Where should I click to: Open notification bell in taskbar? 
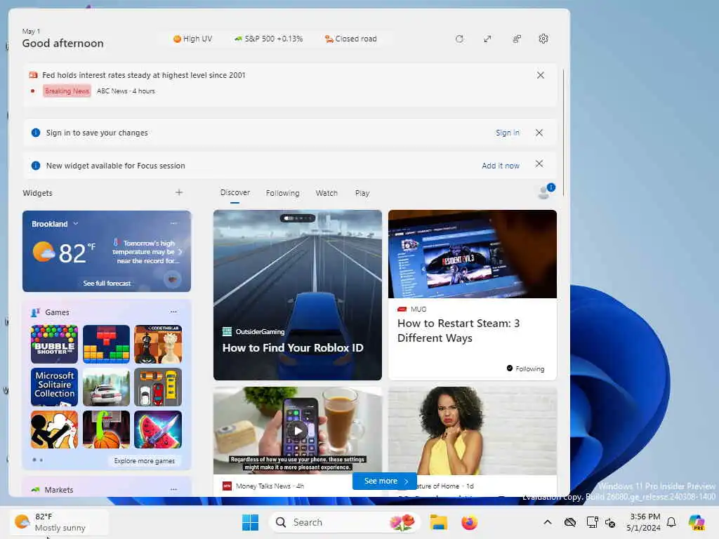[671, 522]
